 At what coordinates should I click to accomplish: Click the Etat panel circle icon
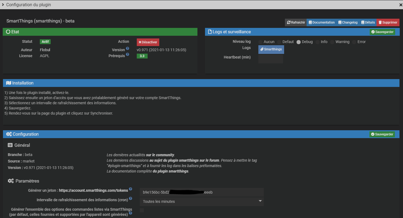coord(8,32)
